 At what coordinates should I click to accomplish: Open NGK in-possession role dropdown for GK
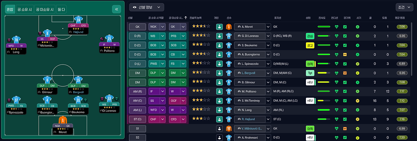click(x=157, y=27)
